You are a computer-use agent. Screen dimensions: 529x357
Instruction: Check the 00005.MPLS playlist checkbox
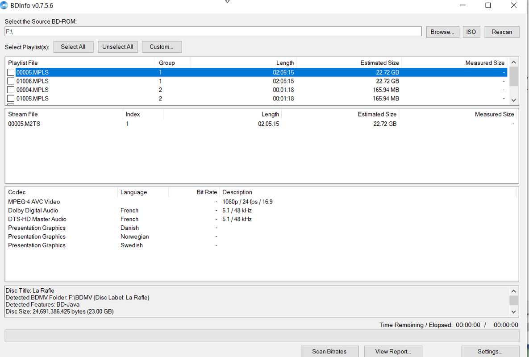pyautogui.click(x=11, y=72)
